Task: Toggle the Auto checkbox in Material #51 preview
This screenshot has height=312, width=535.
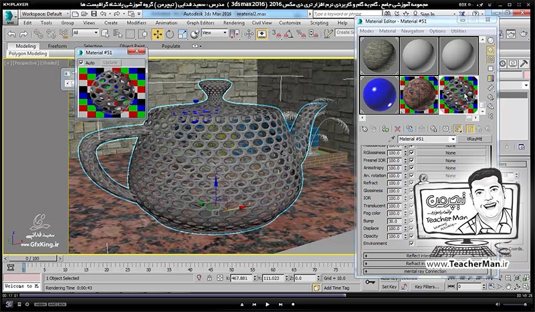Action: [81, 63]
